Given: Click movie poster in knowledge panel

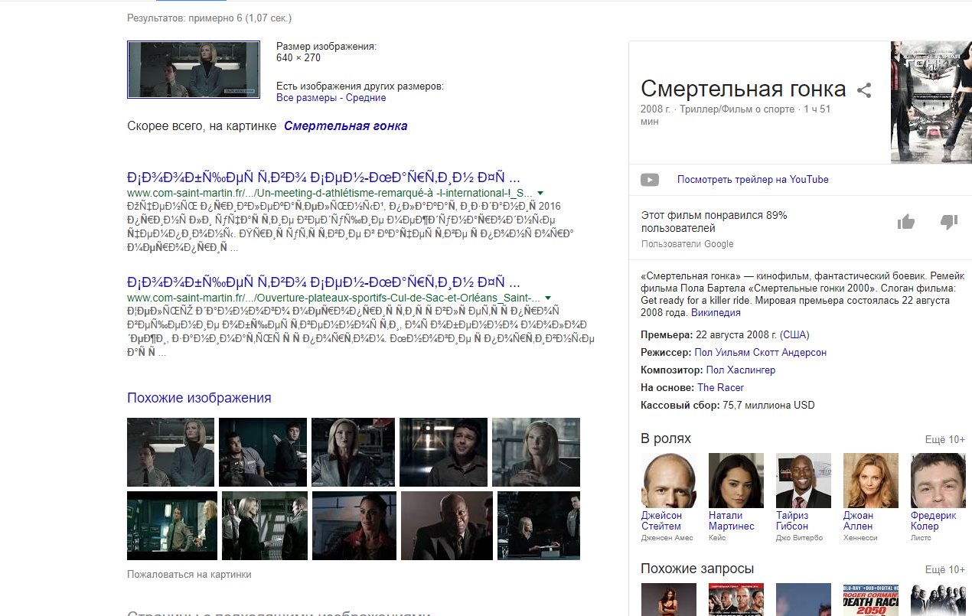Looking at the screenshot, I should tap(931, 102).
